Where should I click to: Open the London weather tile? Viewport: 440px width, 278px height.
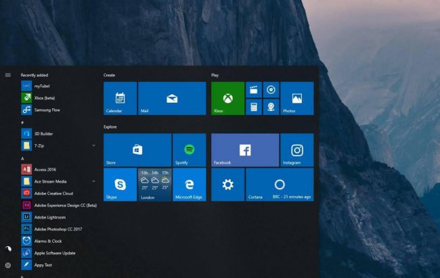154,185
